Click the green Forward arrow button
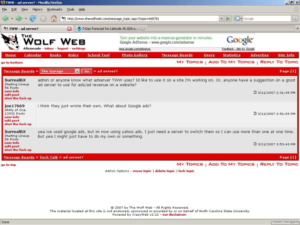Screen dimensions: 300x225 [x=19, y=19]
